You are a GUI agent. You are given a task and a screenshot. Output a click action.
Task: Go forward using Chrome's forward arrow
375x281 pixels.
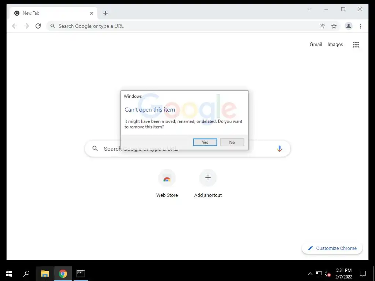[26, 26]
